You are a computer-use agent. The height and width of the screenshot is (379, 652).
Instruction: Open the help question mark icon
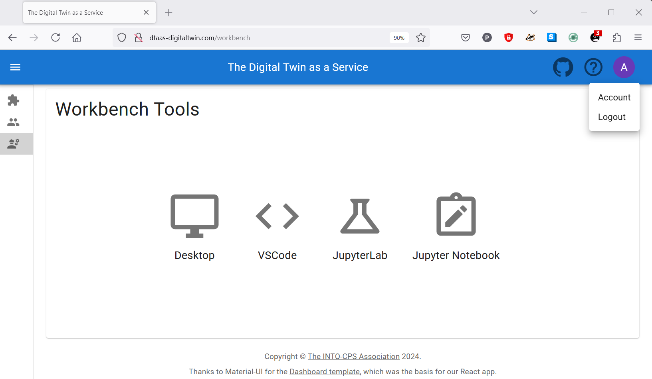[593, 67]
